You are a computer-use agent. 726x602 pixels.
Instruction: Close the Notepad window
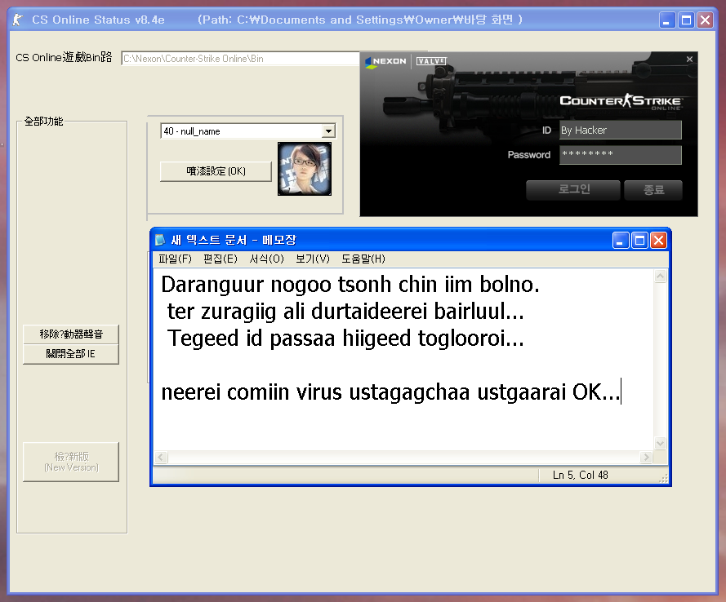click(x=658, y=241)
